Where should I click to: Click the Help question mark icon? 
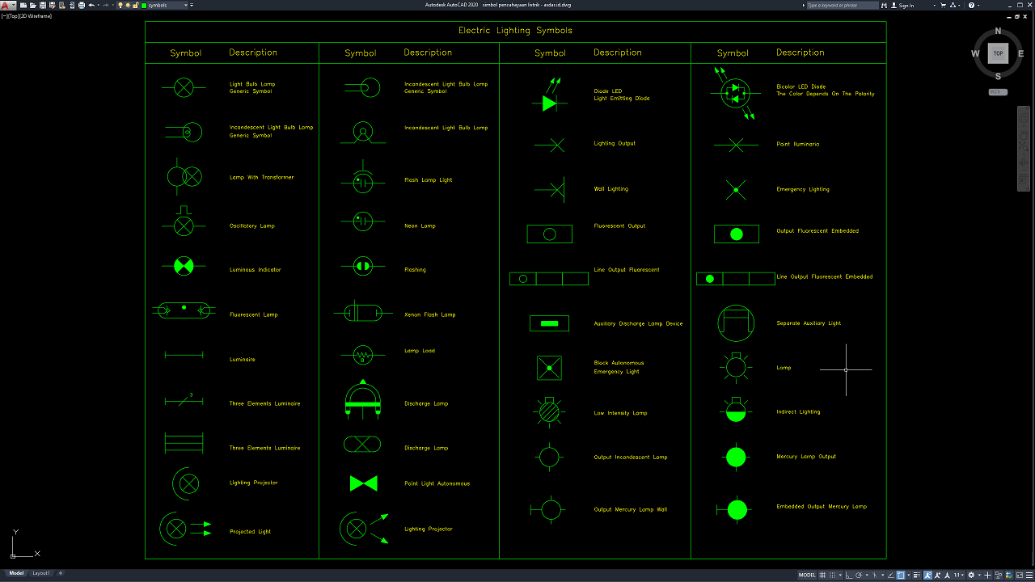point(971,5)
